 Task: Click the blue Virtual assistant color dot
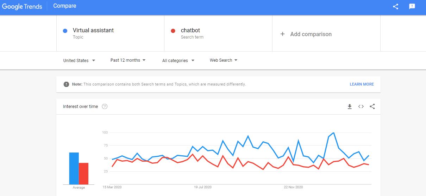(65, 31)
